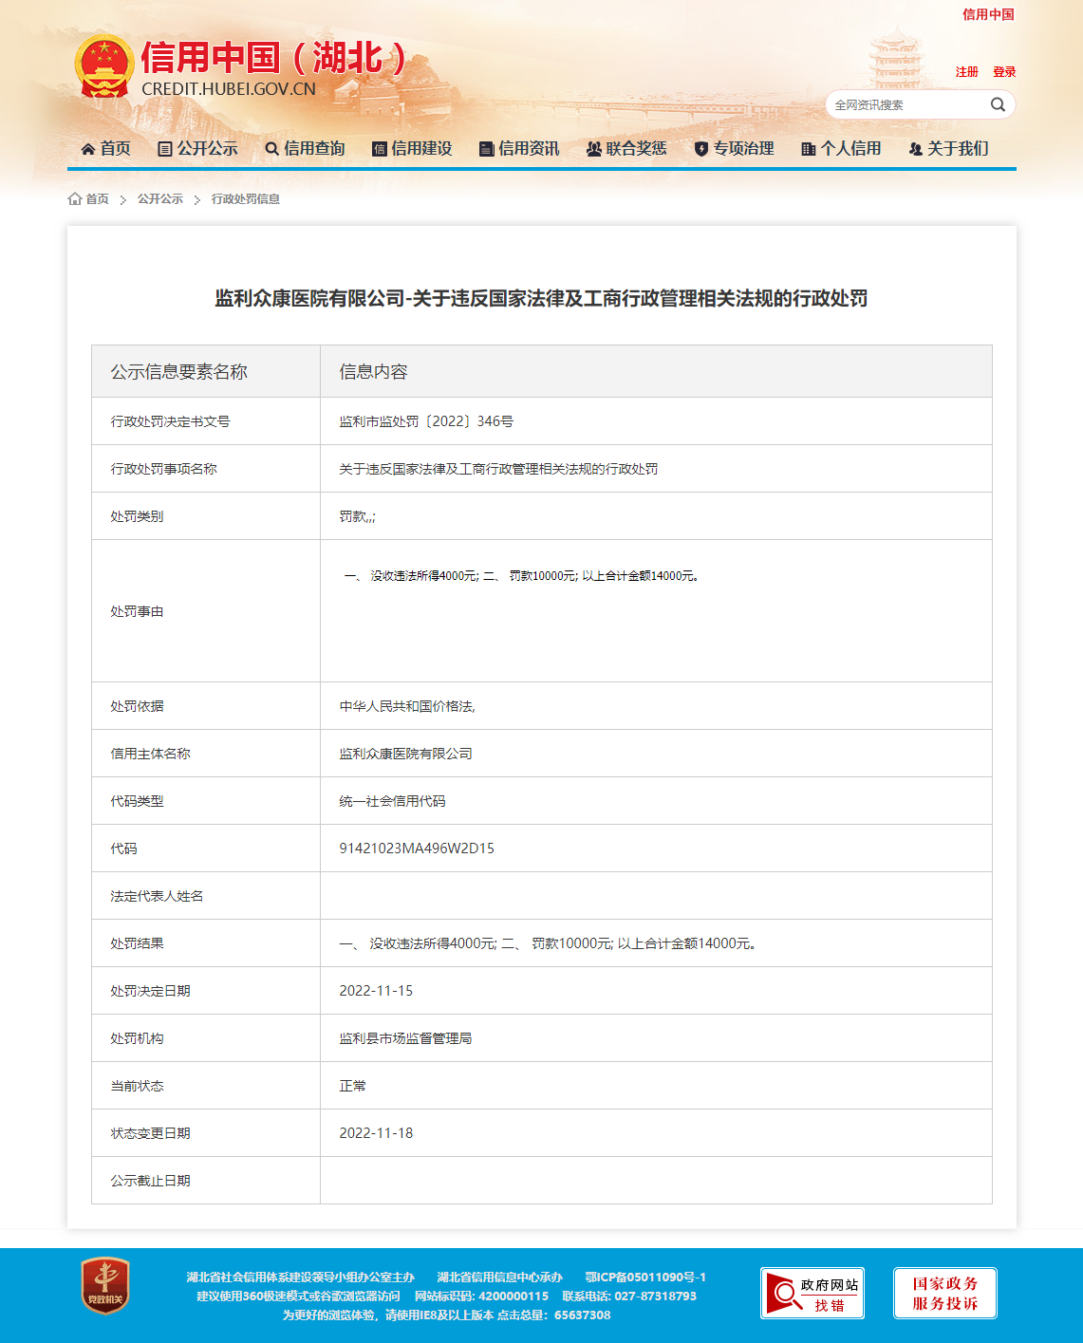Select 信用查询 navigation item

(x=306, y=148)
